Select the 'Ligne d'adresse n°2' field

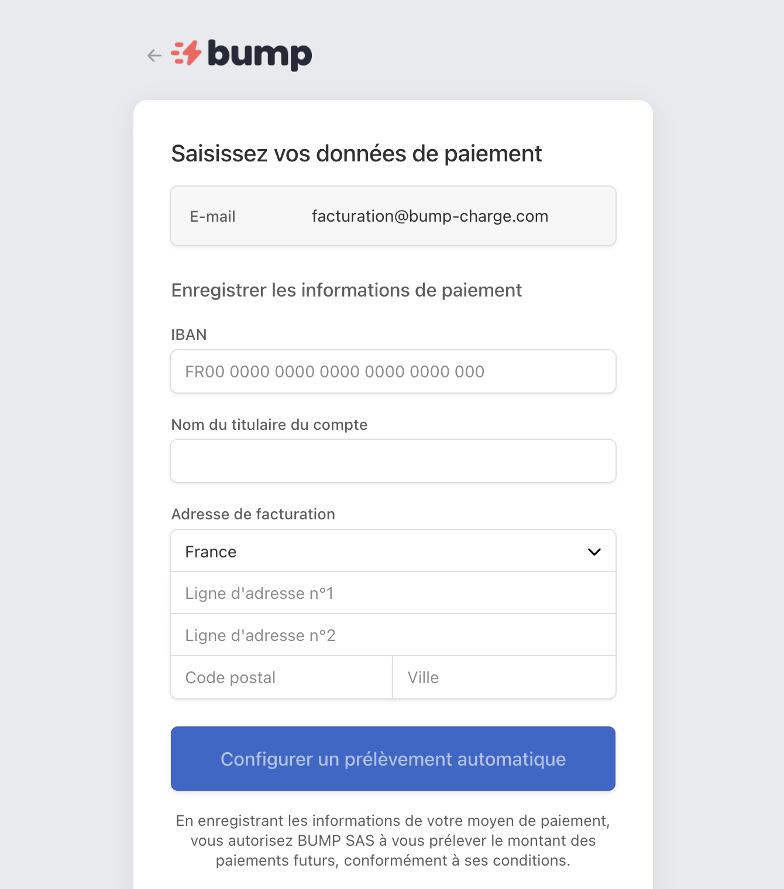[393, 636]
